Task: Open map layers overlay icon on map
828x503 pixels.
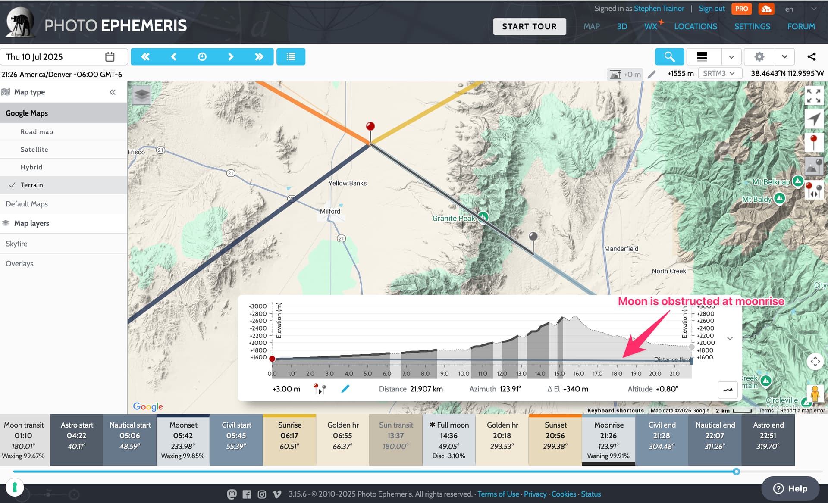Action: (142, 95)
